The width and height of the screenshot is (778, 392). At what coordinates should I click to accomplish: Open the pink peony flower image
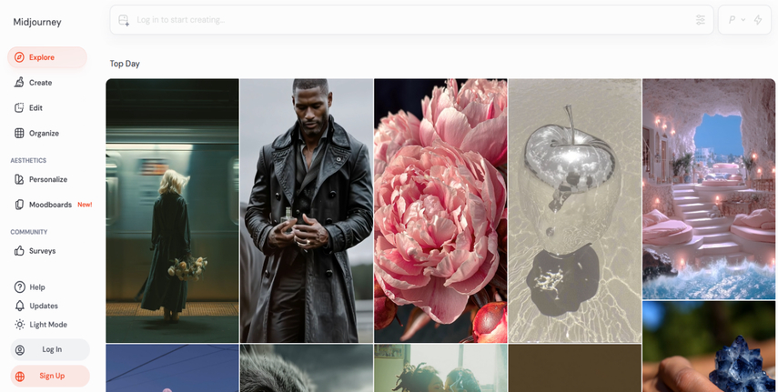pos(440,210)
